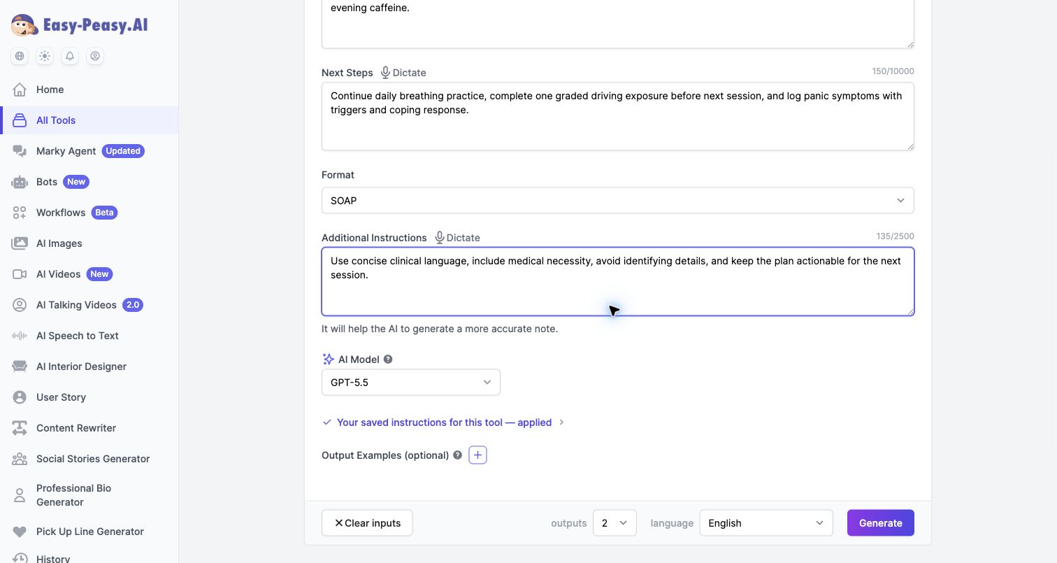Expand saved instructions chevron arrow
This screenshot has height=563, width=1057.
[x=561, y=422]
